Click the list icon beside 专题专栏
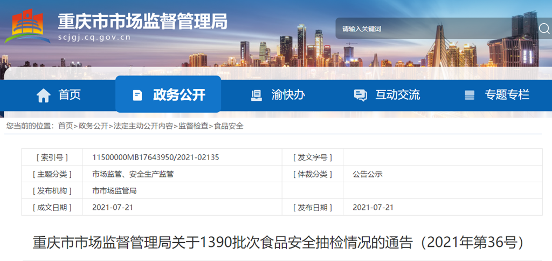The width and height of the screenshot is (552, 261). coord(470,95)
